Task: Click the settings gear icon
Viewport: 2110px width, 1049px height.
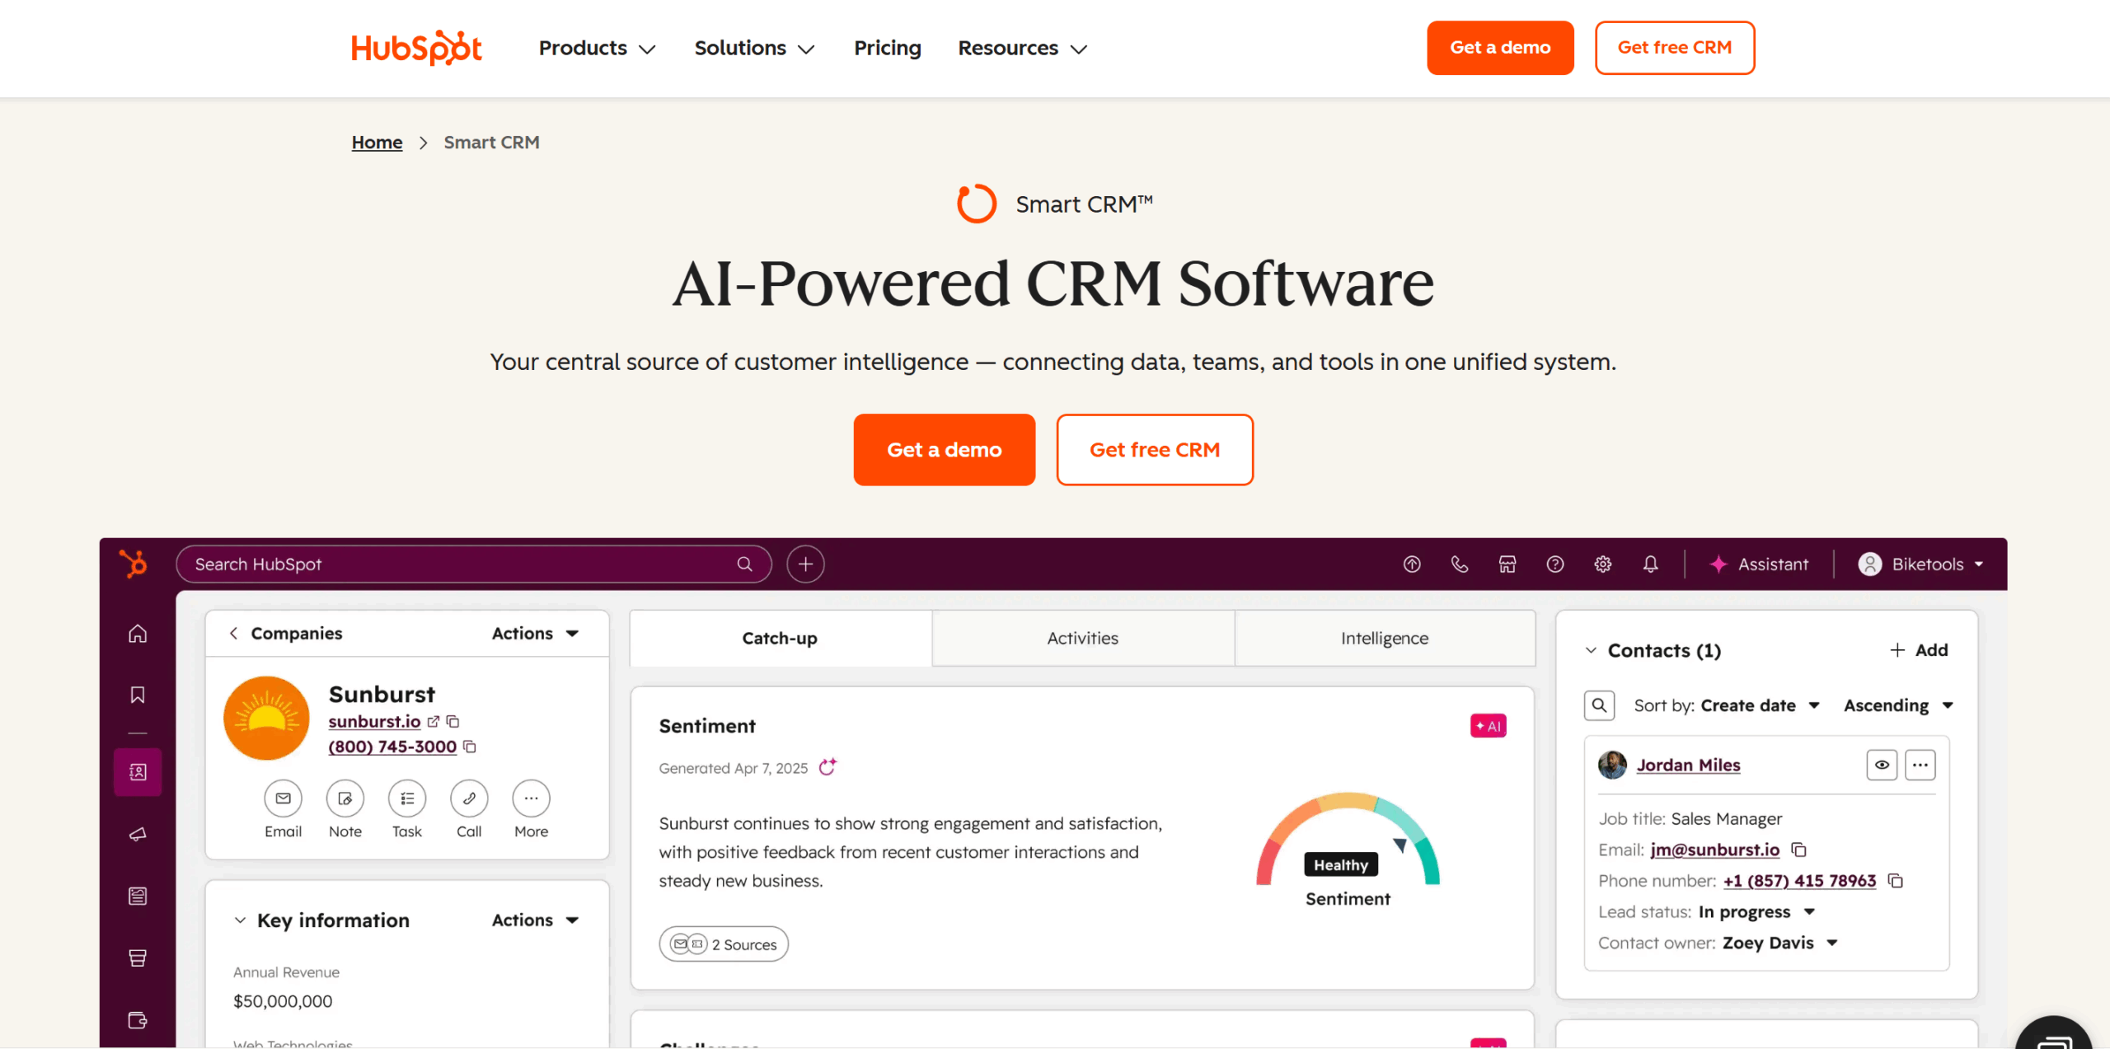Action: pyautogui.click(x=1602, y=564)
